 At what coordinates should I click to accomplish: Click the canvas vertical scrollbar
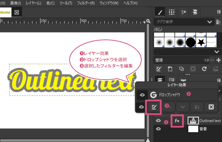(x=148, y=80)
